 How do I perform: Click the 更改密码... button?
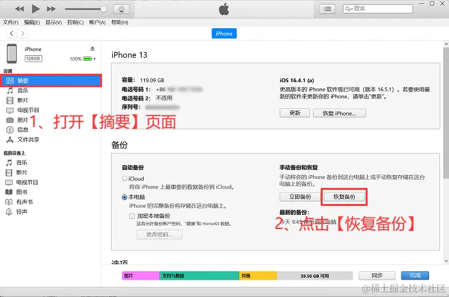click(x=159, y=234)
